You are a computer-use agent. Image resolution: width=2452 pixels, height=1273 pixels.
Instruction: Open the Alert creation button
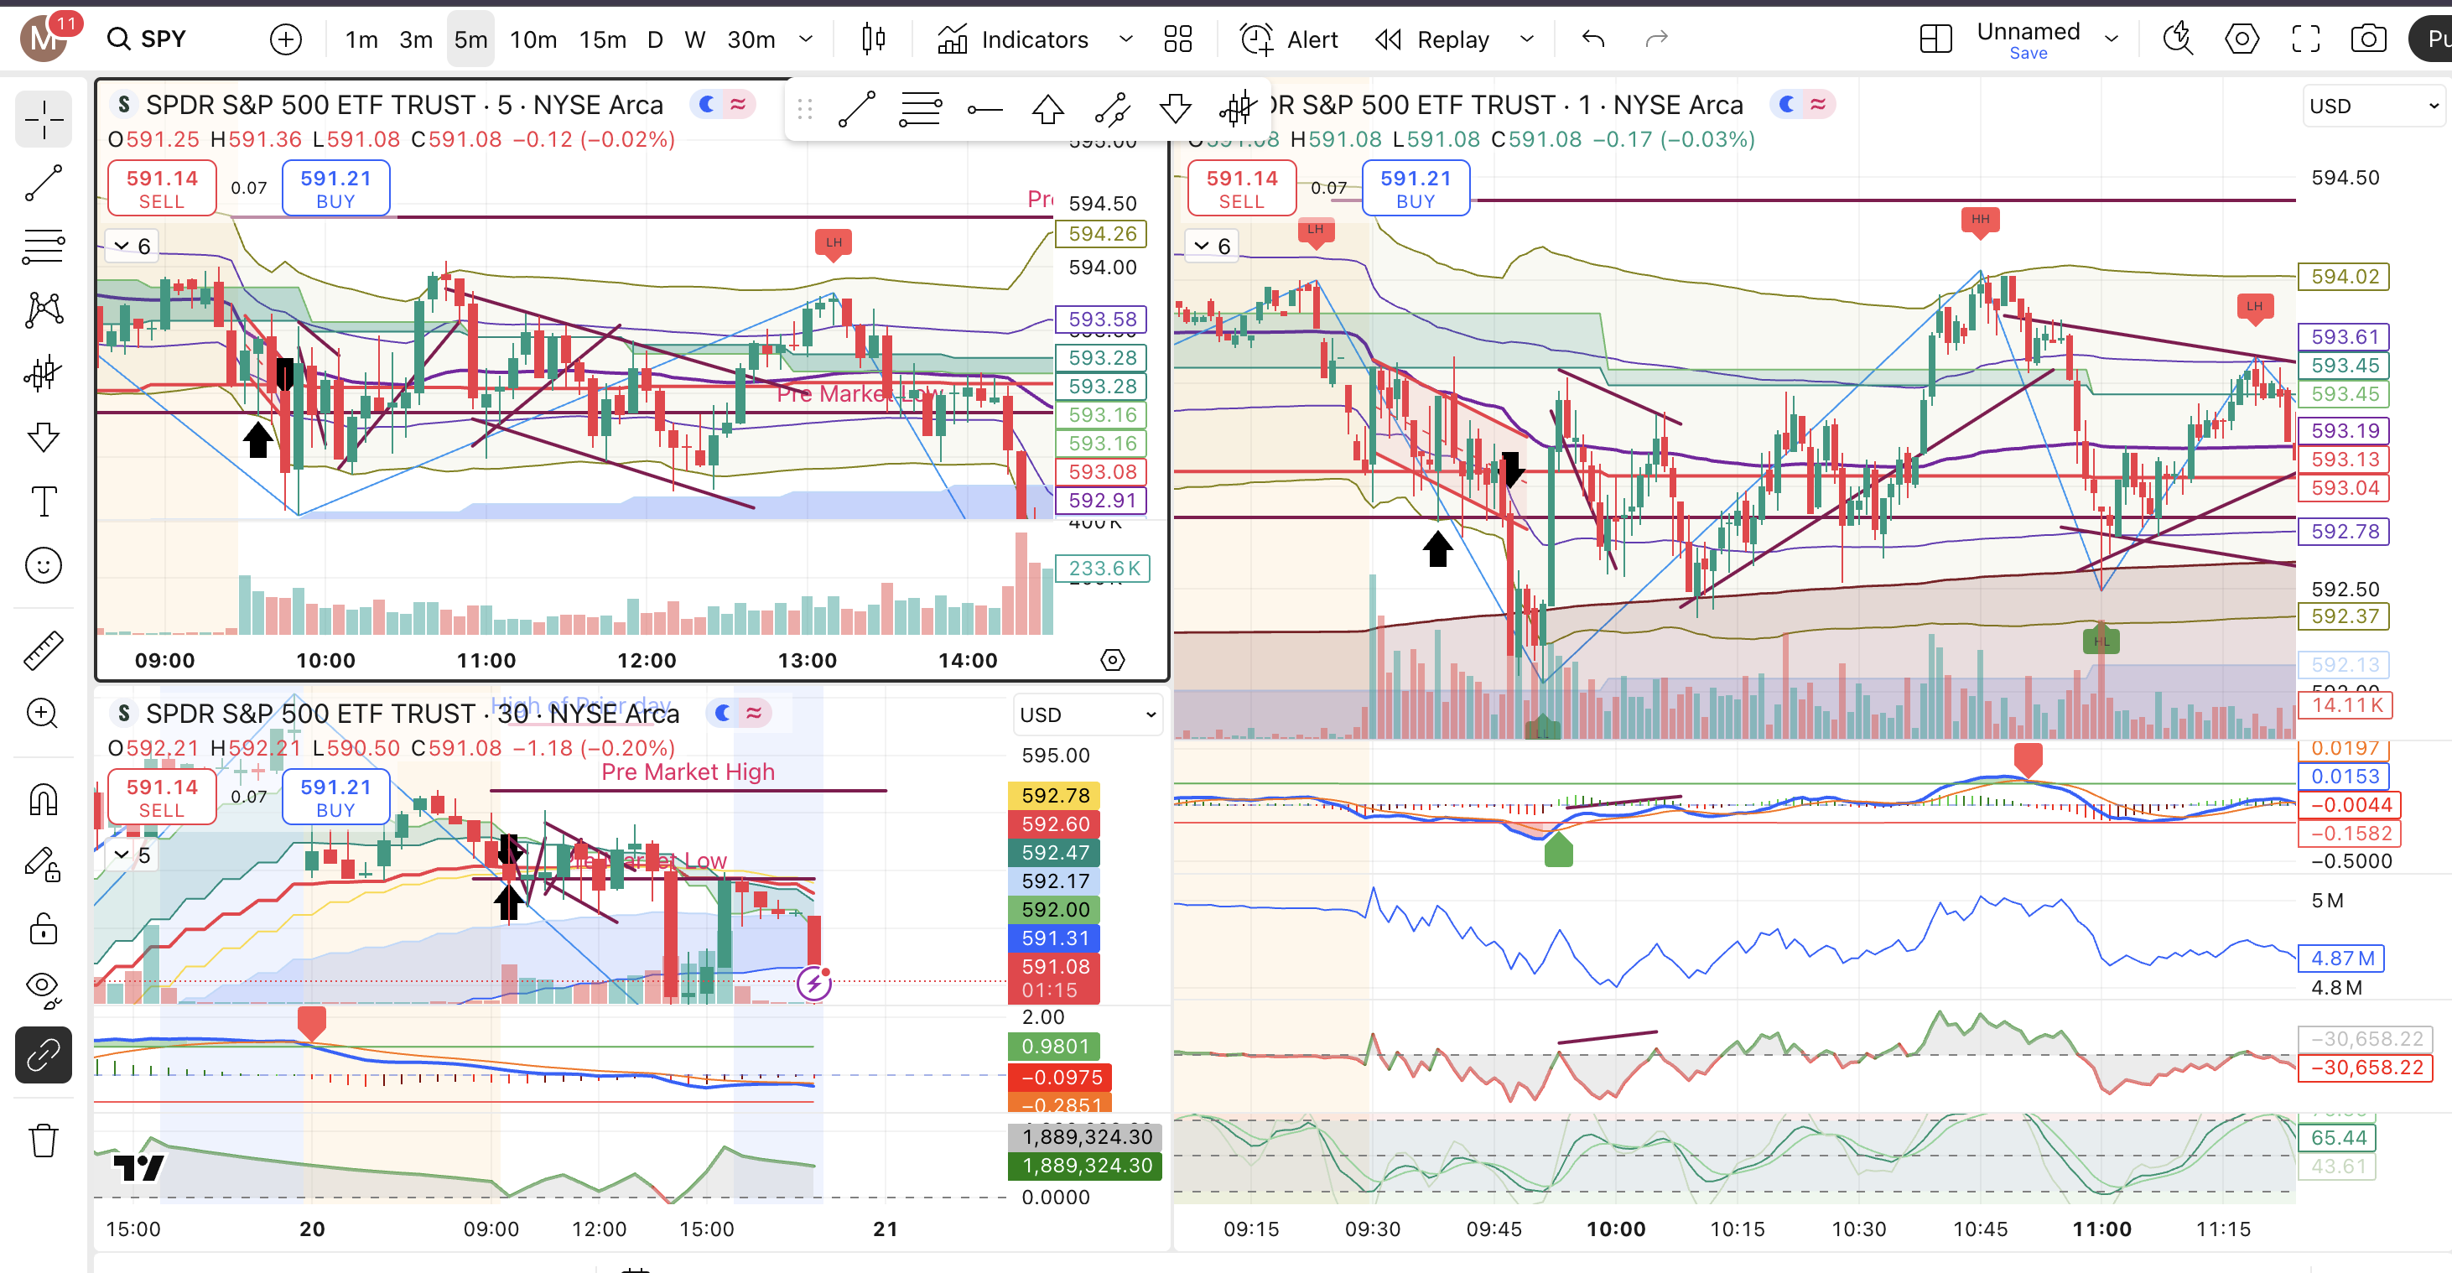coord(1289,39)
